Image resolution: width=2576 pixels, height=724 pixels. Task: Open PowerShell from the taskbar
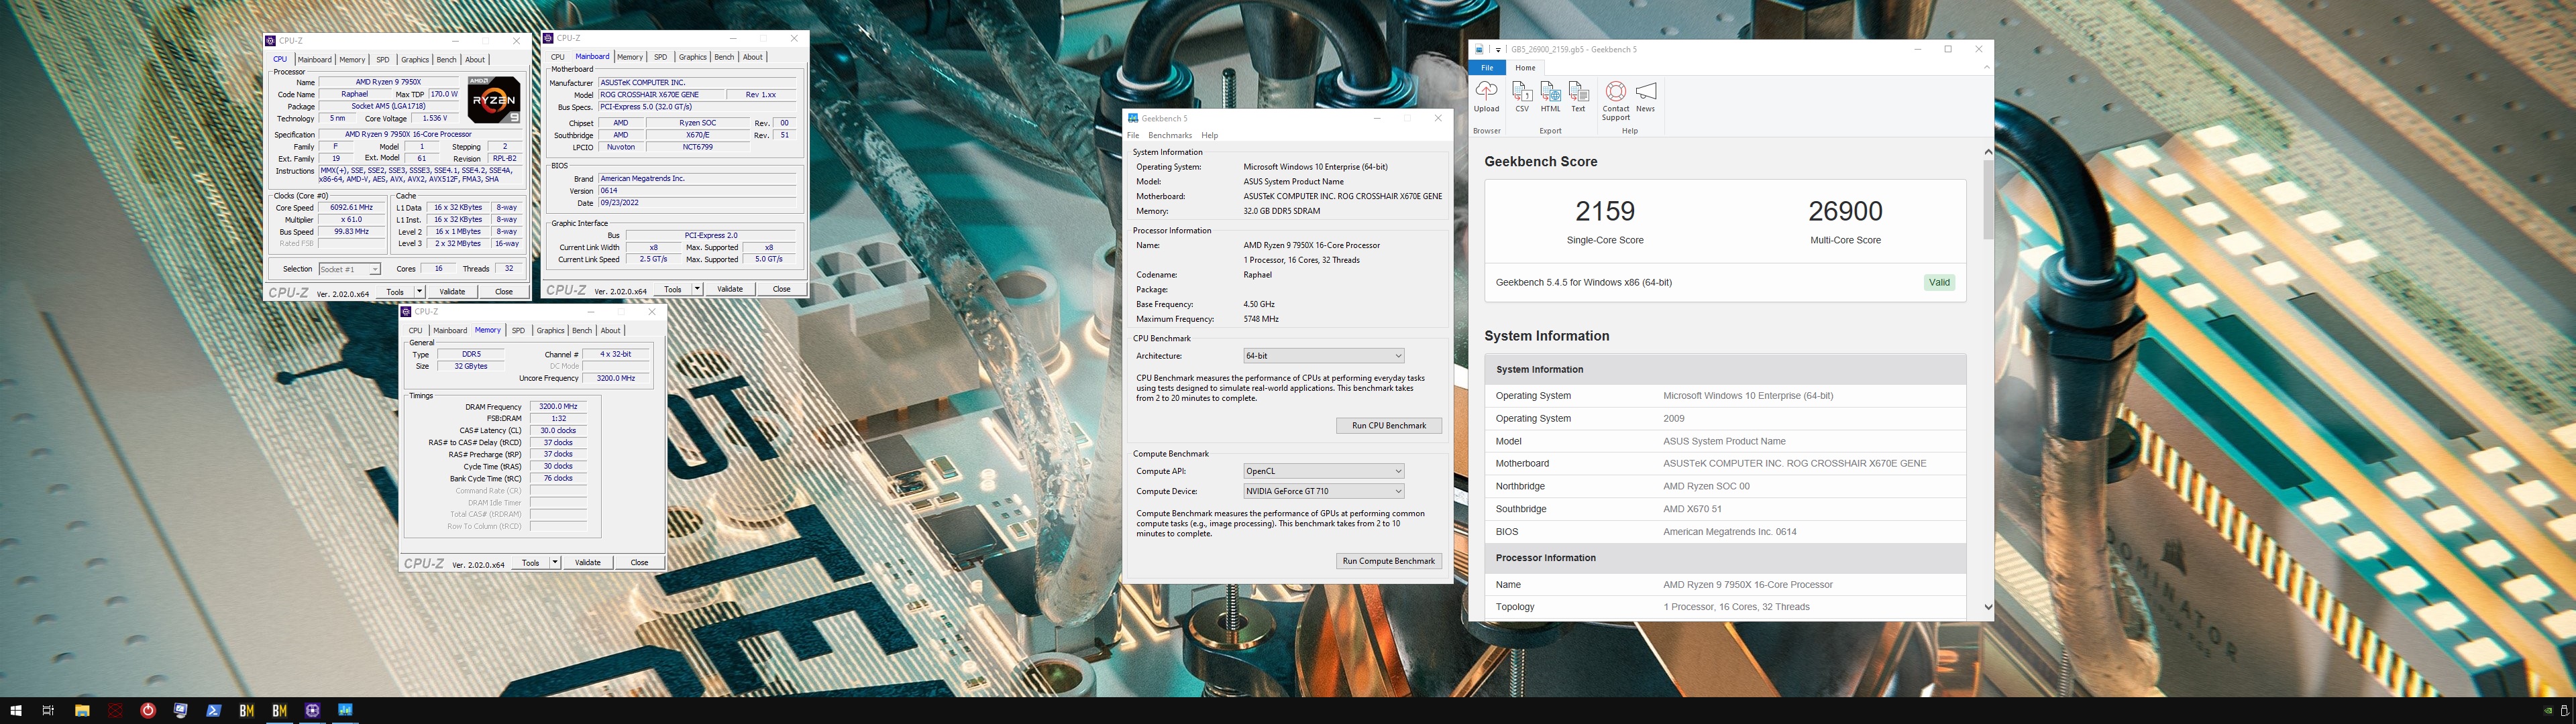214,711
